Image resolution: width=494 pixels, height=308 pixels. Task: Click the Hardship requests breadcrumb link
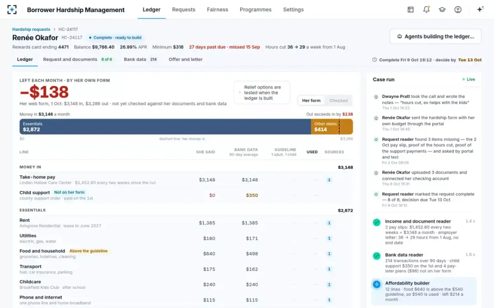pyautogui.click(x=31, y=30)
